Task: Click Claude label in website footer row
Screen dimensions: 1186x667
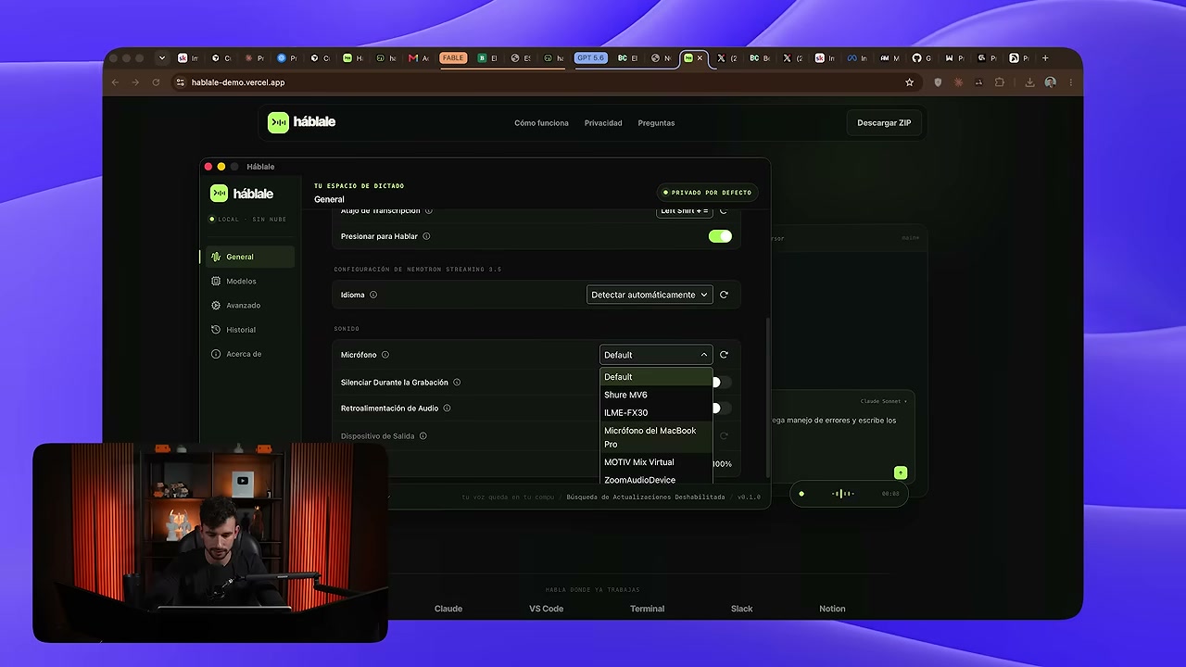Action: point(448,609)
